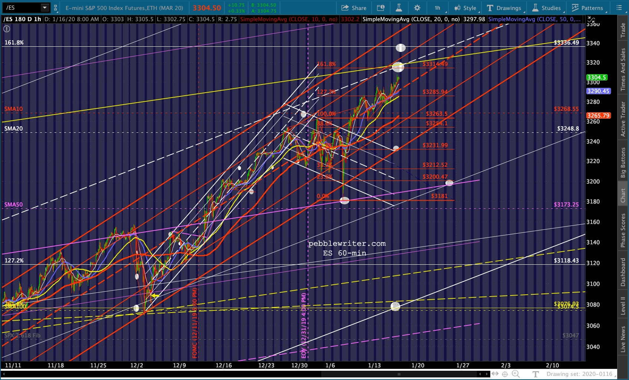Click the zoom-in magnifier icon

pyautogui.click(x=516, y=374)
